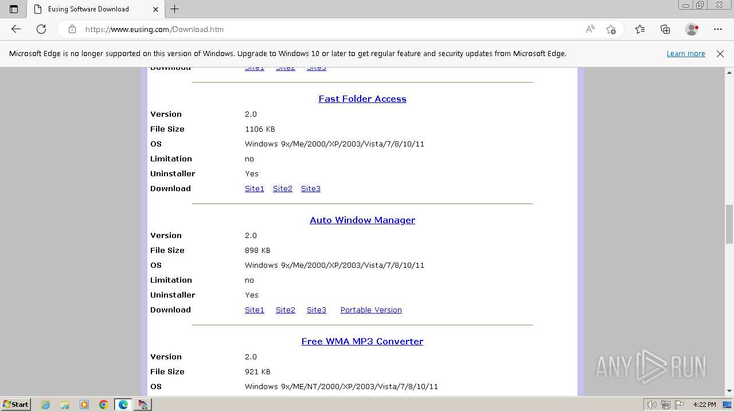Open the Auto Window Manager page
Screen dimensions: 734x412
(x=362, y=220)
